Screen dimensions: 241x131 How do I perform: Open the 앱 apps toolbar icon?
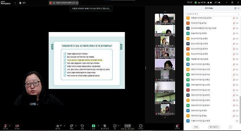click(115, 126)
